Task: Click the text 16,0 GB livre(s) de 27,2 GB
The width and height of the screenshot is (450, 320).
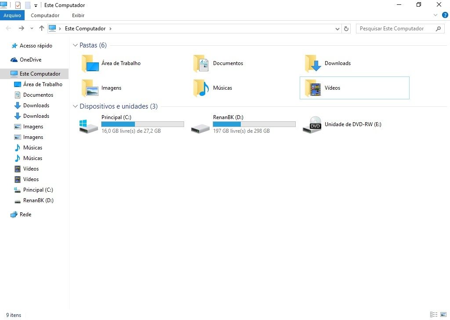Action: [131, 131]
